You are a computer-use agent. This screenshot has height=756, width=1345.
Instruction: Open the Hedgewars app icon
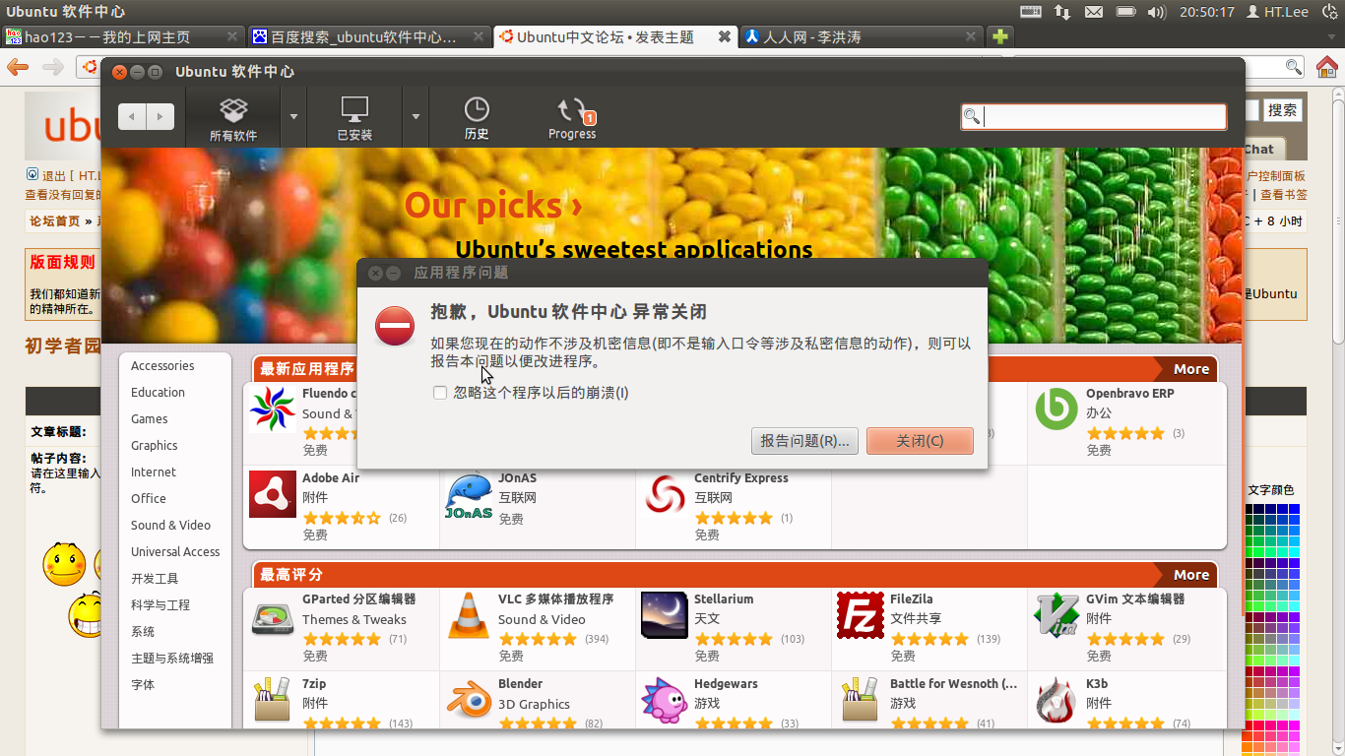click(665, 700)
